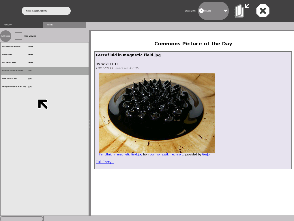Open the Geejo author link

click(x=206, y=155)
